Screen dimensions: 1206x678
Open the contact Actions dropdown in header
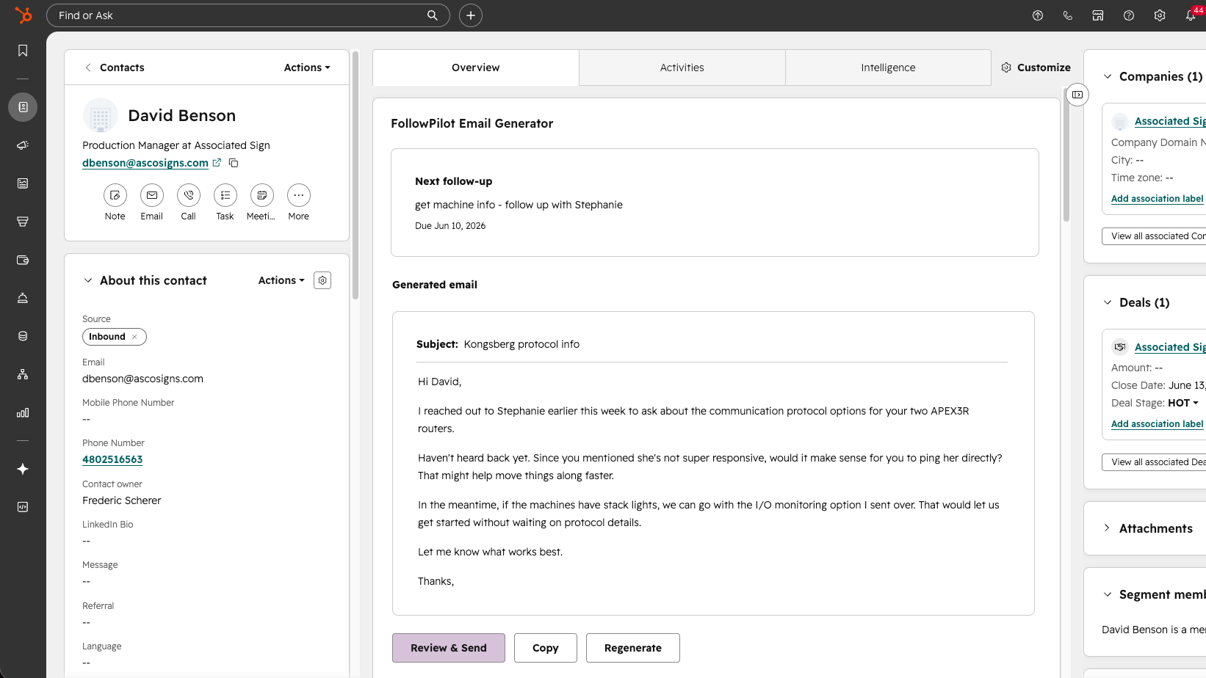pos(307,68)
